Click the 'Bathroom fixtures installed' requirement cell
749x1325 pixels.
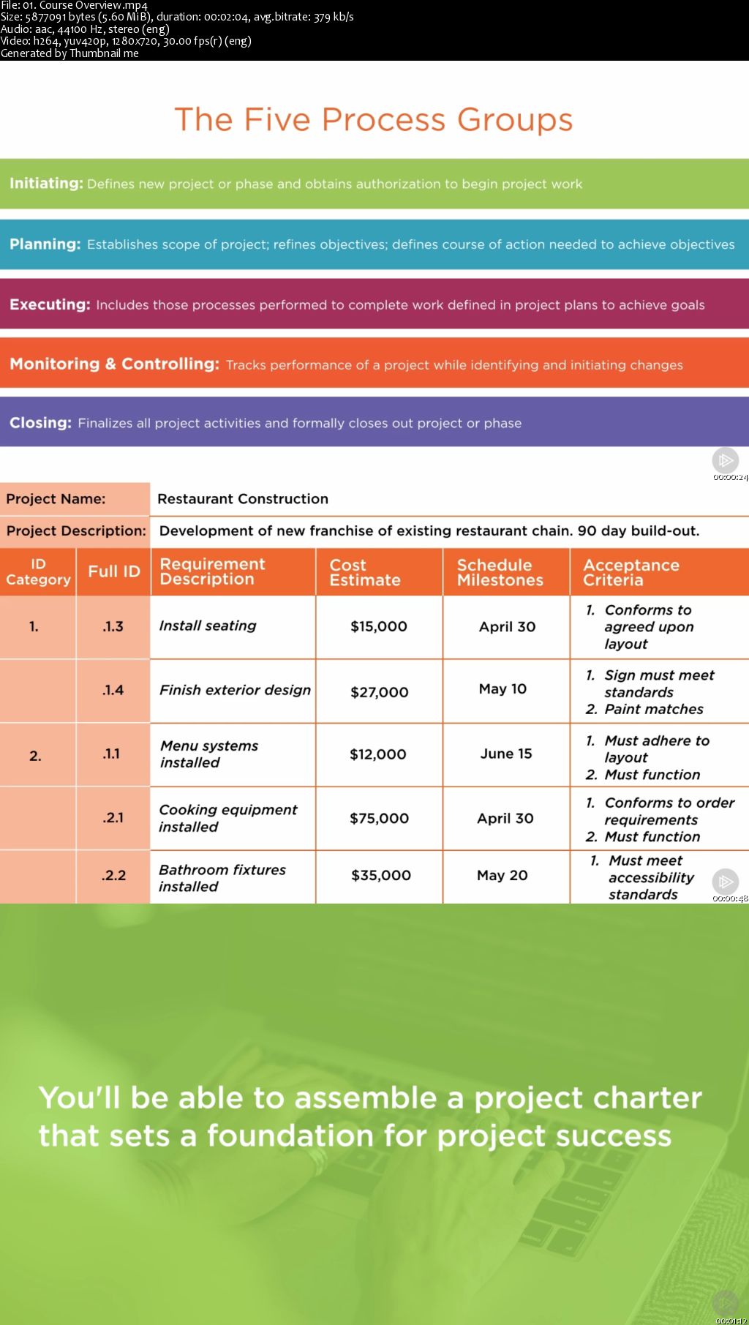pos(233,877)
